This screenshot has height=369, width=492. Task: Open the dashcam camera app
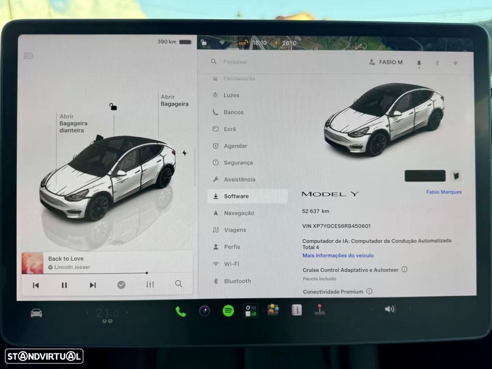205,311
